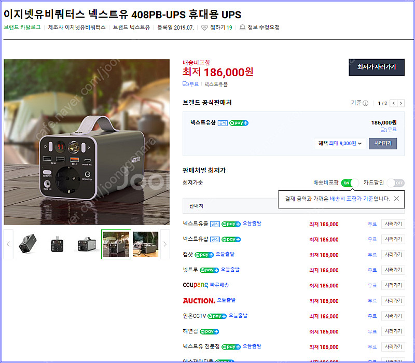Click 무료 shipping text in 해연컴 row
This screenshot has width=415, height=363.
click(372, 331)
